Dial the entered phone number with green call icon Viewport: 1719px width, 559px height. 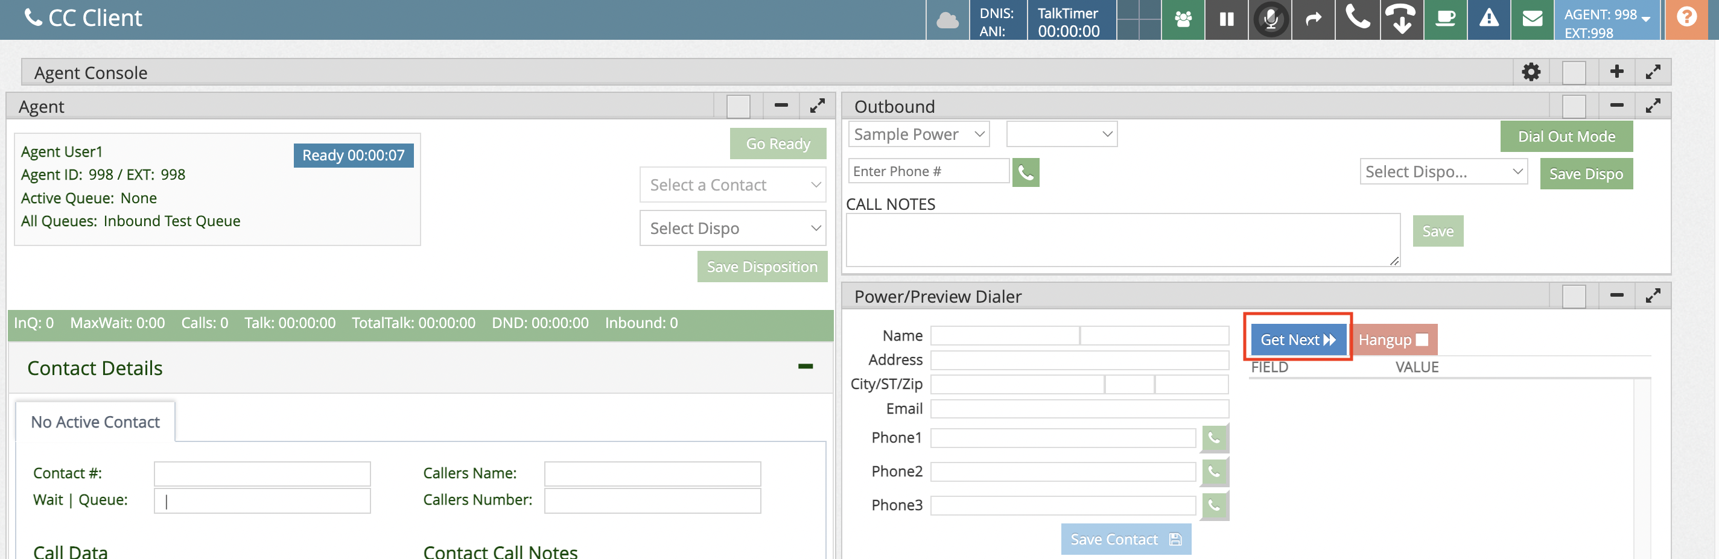[x=1026, y=172]
